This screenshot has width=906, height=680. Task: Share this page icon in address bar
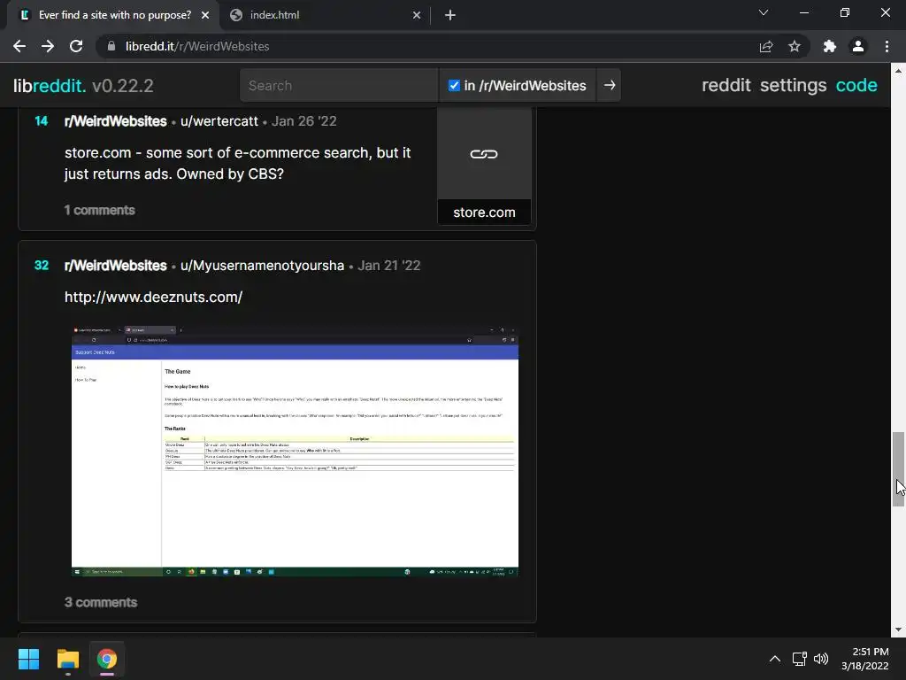pyautogui.click(x=766, y=46)
